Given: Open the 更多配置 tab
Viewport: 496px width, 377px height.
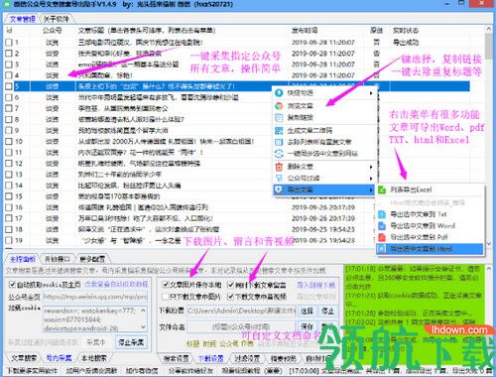Looking at the screenshot, I should point(92,259).
